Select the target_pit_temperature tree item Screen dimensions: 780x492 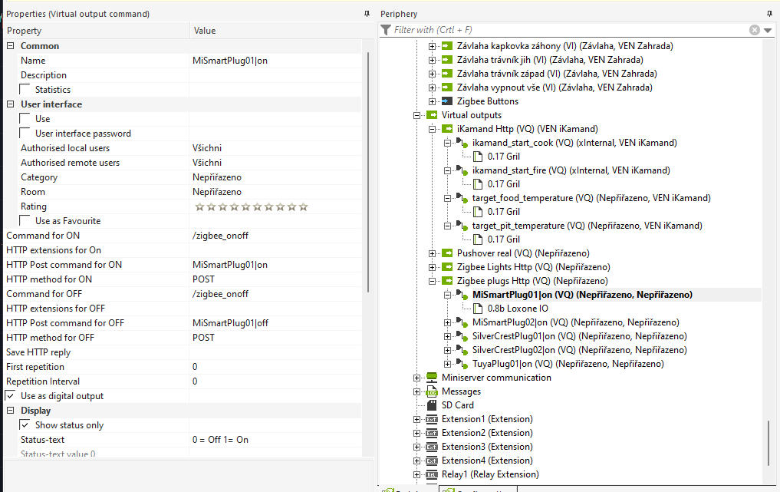587,226
